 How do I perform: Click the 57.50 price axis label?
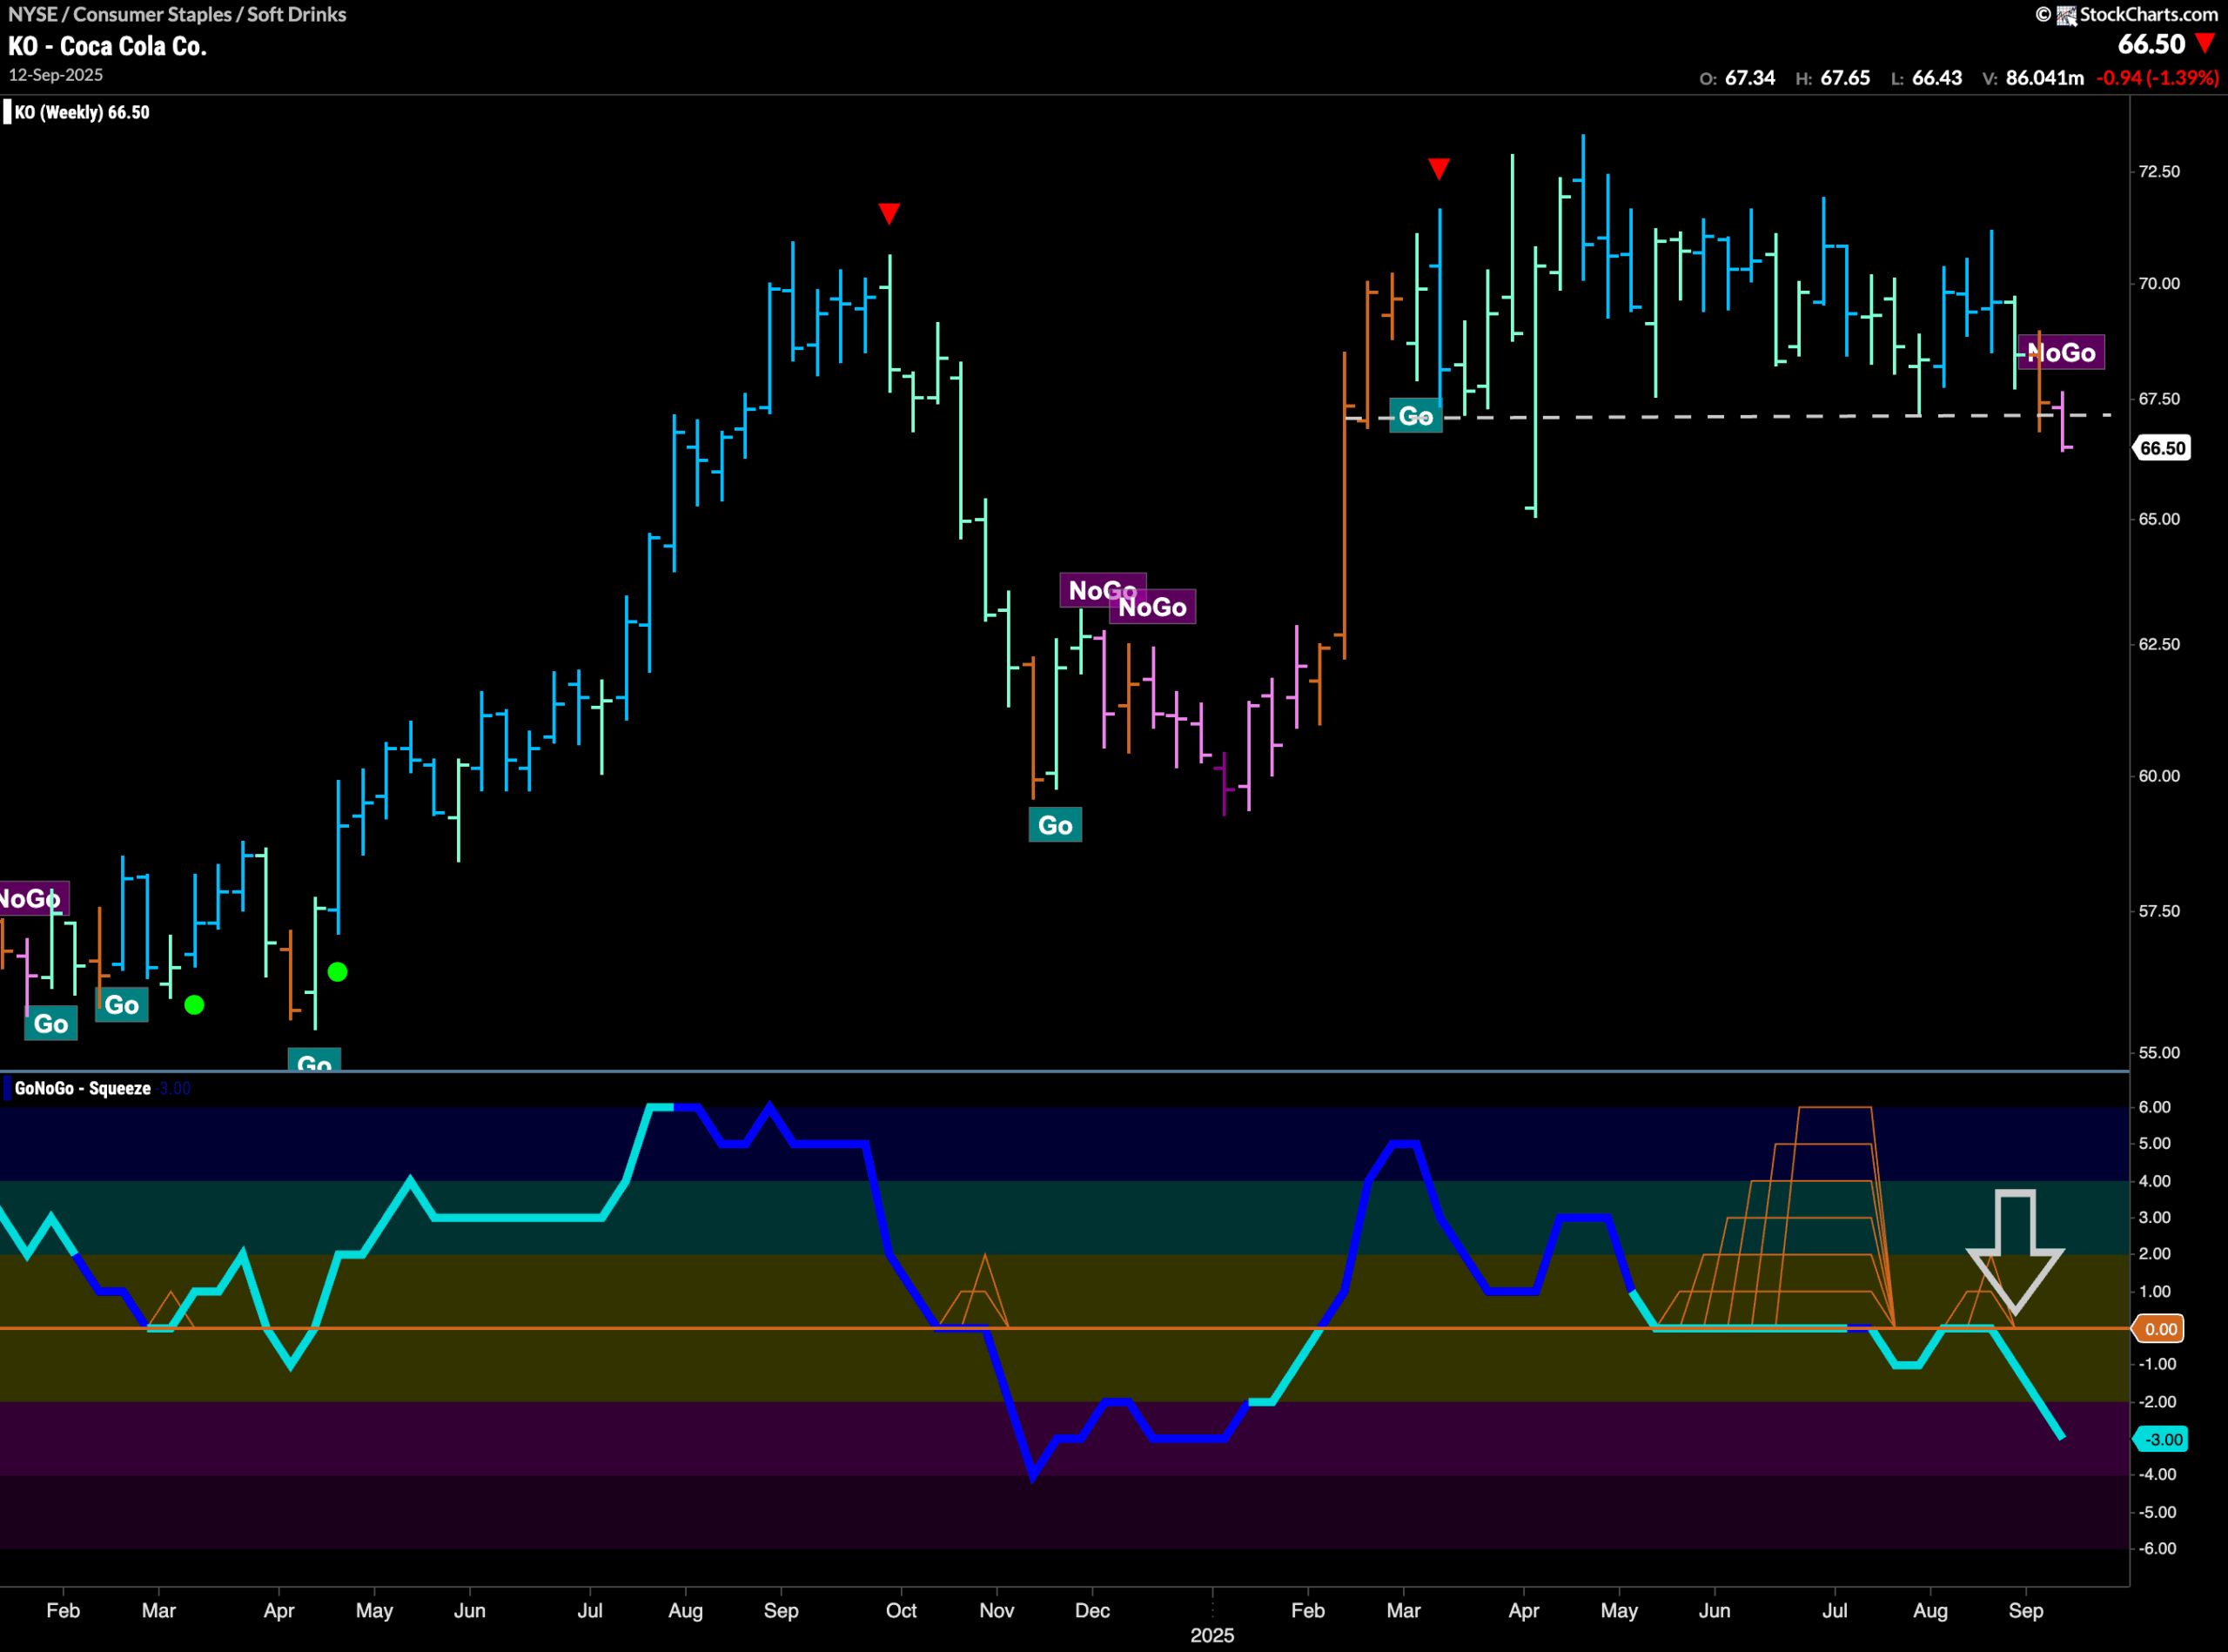pos(2159,911)
